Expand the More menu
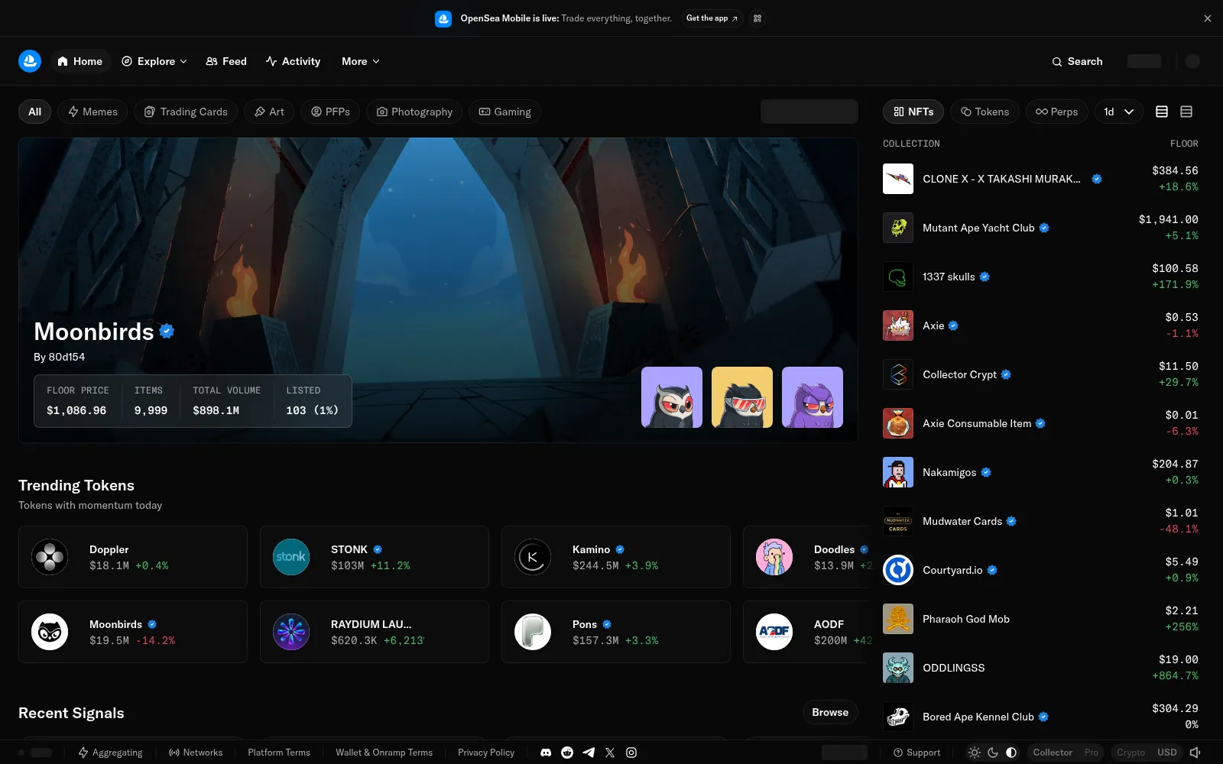 pos(361,61)
